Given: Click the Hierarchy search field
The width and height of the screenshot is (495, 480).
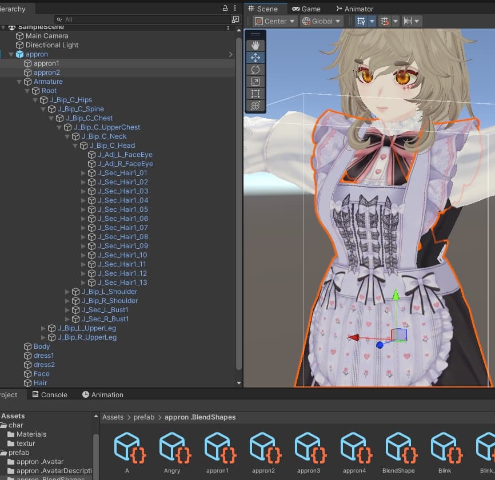Looking at the screenshot, I should (x=142, y=19).
